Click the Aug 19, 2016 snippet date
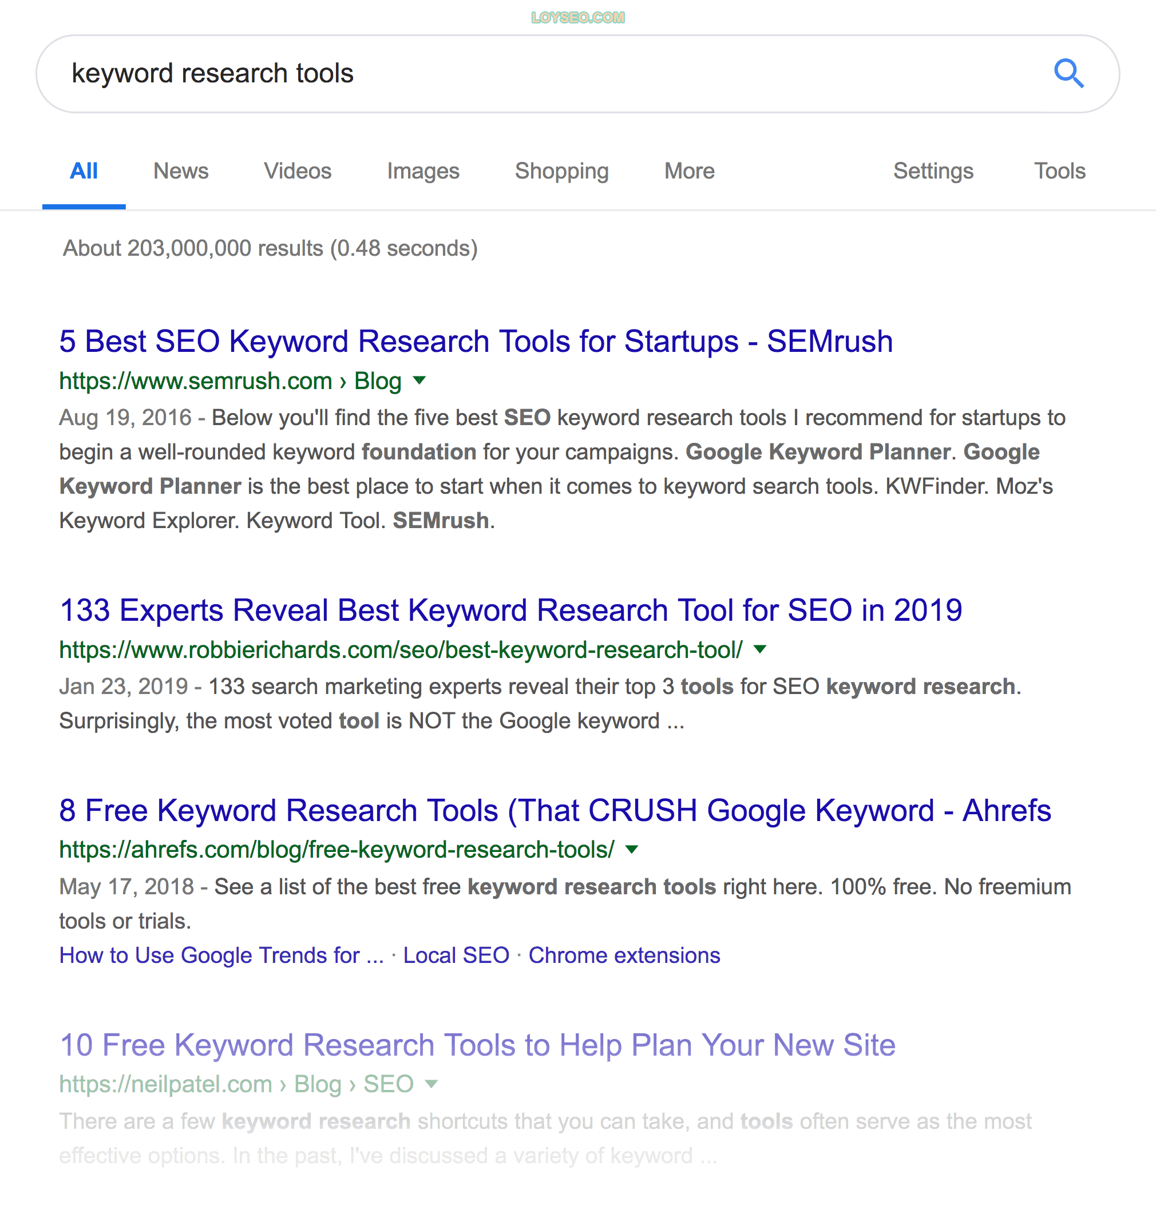Image resolution: width=1156 pixels, height=1229 pixels. click(125, 417)
